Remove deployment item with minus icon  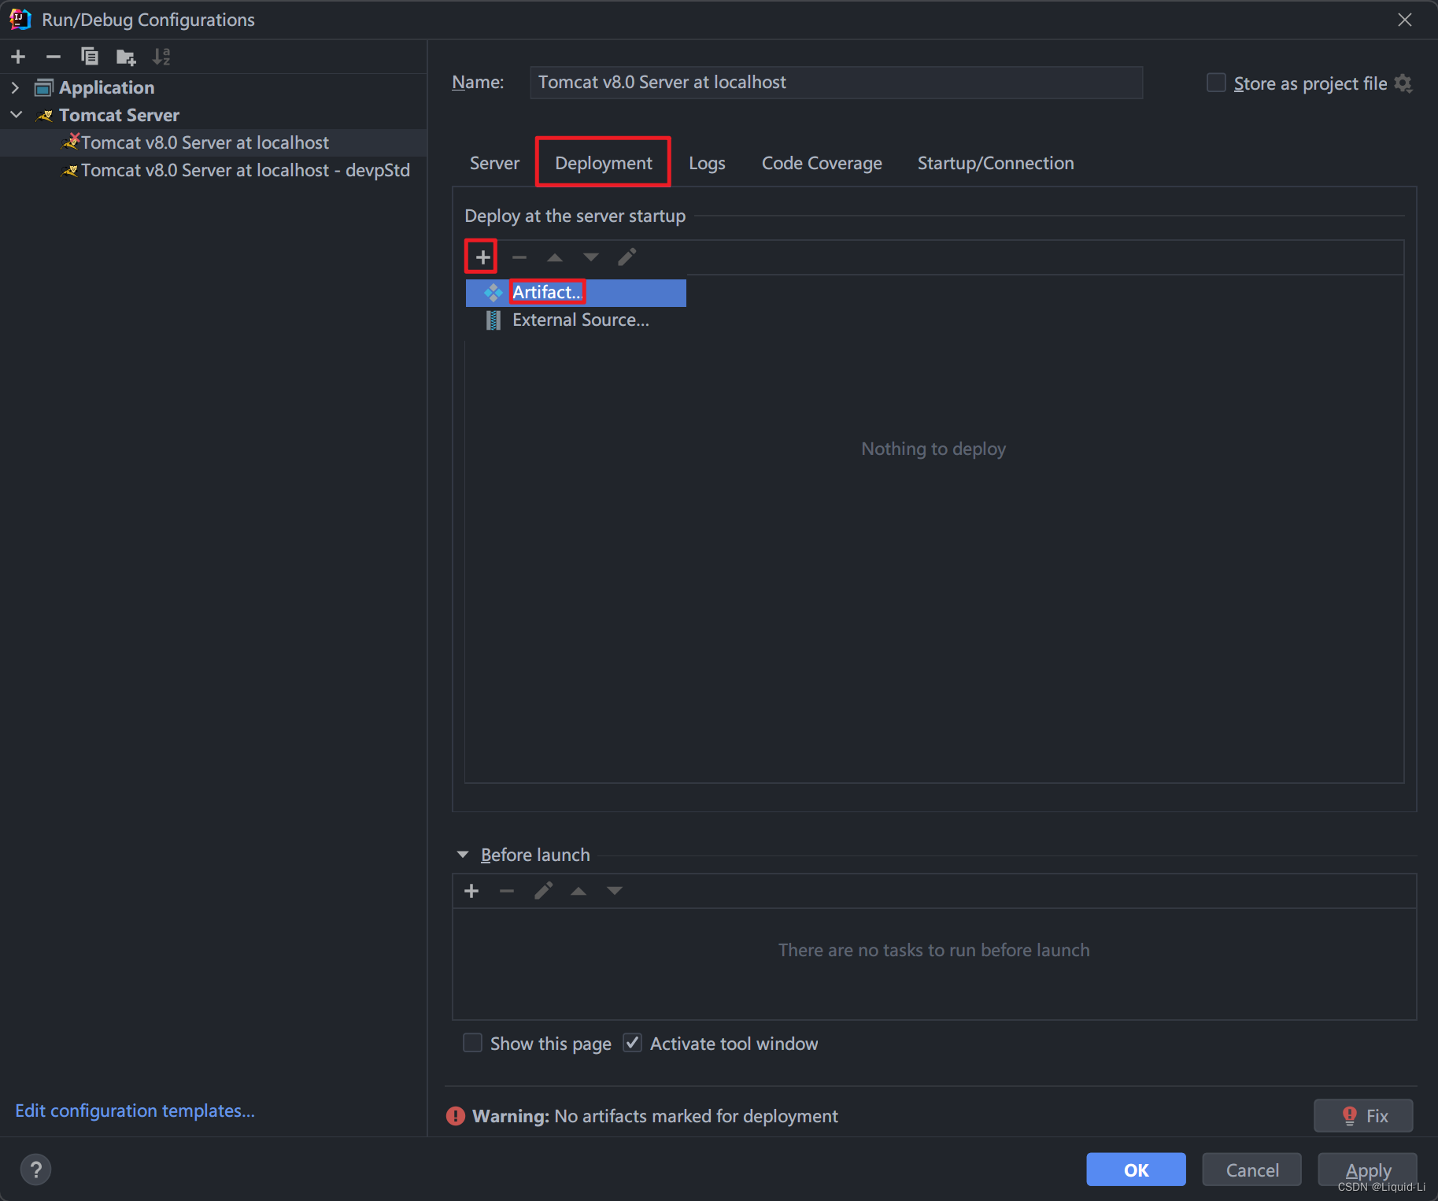519,257
